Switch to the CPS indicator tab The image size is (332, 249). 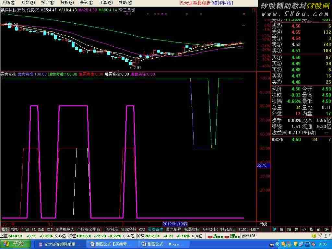click(x=142, y=230)
